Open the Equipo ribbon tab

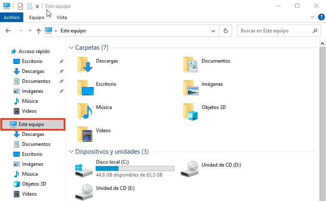[37, 17]
